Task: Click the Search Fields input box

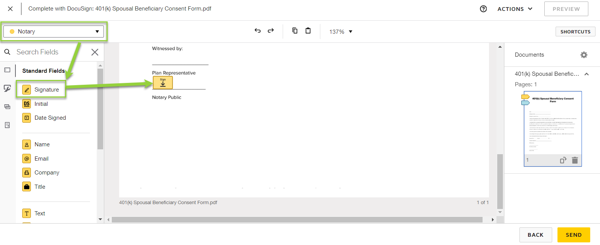Action: pyautogui.click(x=51, y=52)
